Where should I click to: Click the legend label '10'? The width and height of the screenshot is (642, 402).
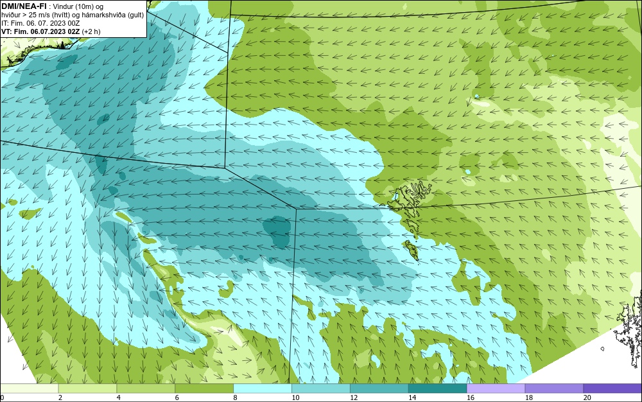tap(295, 398)
